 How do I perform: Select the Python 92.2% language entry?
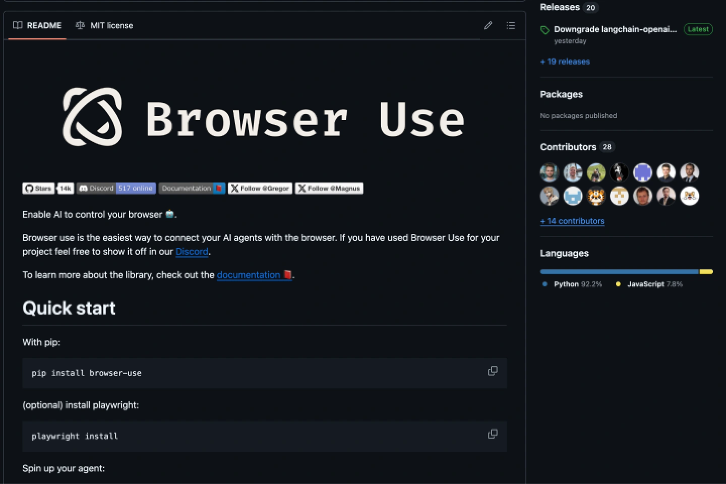[572, 284]
